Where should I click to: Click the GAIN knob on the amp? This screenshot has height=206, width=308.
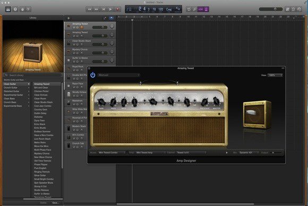pos(101,102)
